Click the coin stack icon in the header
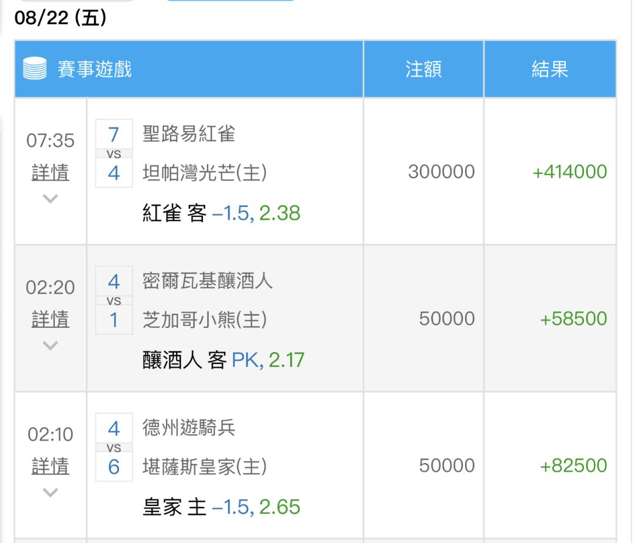This screenshot has width=635, height=543. 35,69
